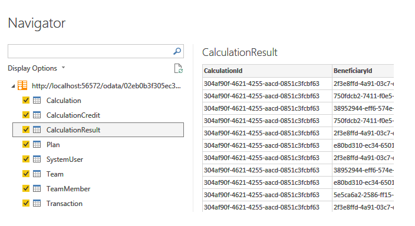Select the Transaction table label
Viewport: 415px width, 226px height.
point(65,204)
